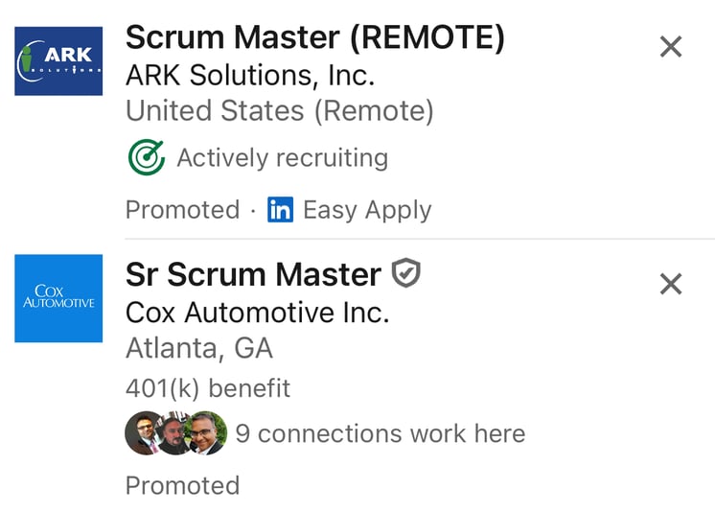The image size is (715, 512).
Task: Open the ARK Solutions company logo
Action: click(x=58, y=61)
